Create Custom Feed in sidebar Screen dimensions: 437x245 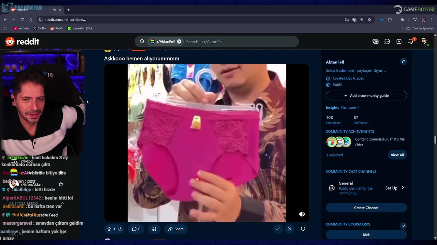35,215
